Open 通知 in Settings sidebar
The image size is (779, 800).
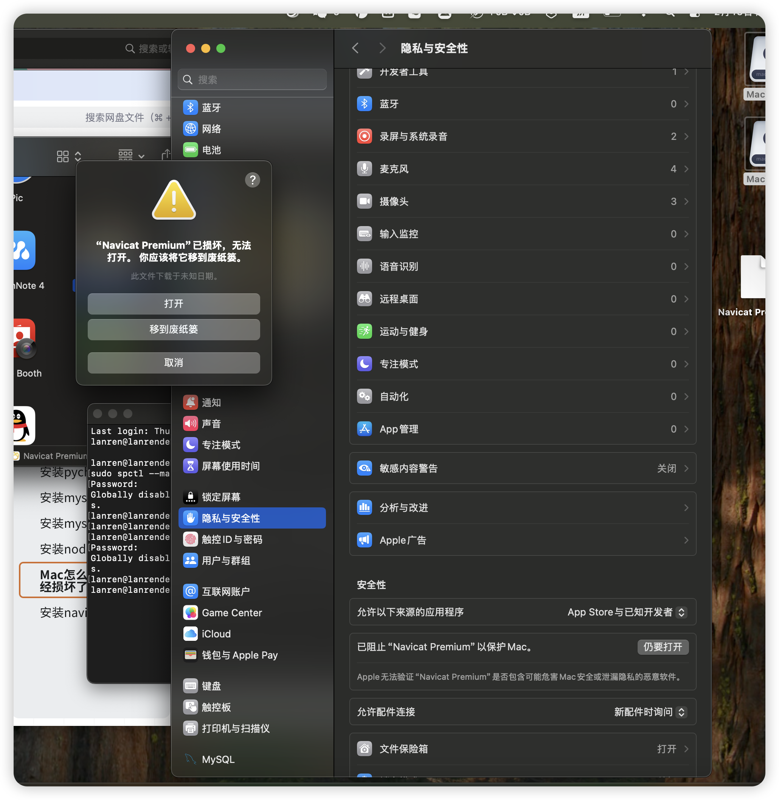pos(251,402)
